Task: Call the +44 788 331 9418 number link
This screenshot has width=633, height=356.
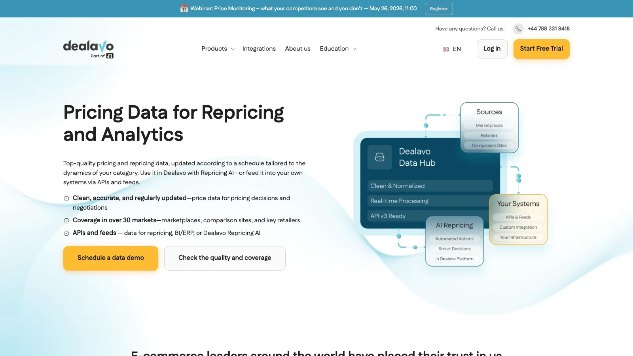Action: [x=548, y=28]
